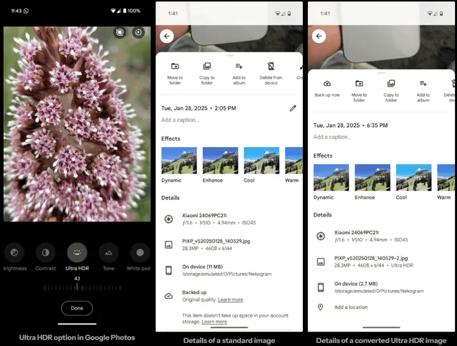Click the pencil edit icon beside 2:05 PM date

[293, 109]
